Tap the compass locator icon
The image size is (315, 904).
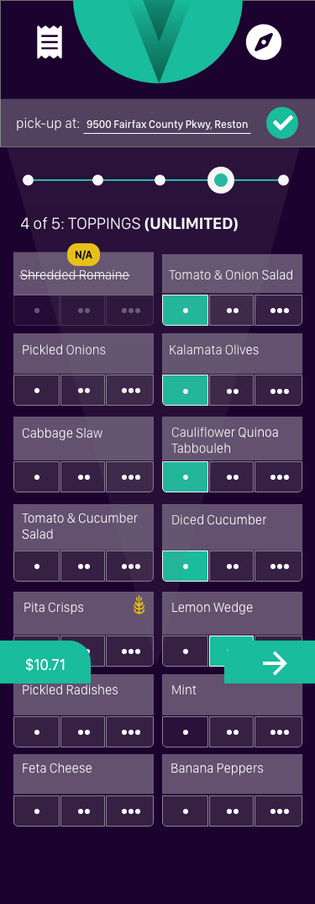[264, 42]
